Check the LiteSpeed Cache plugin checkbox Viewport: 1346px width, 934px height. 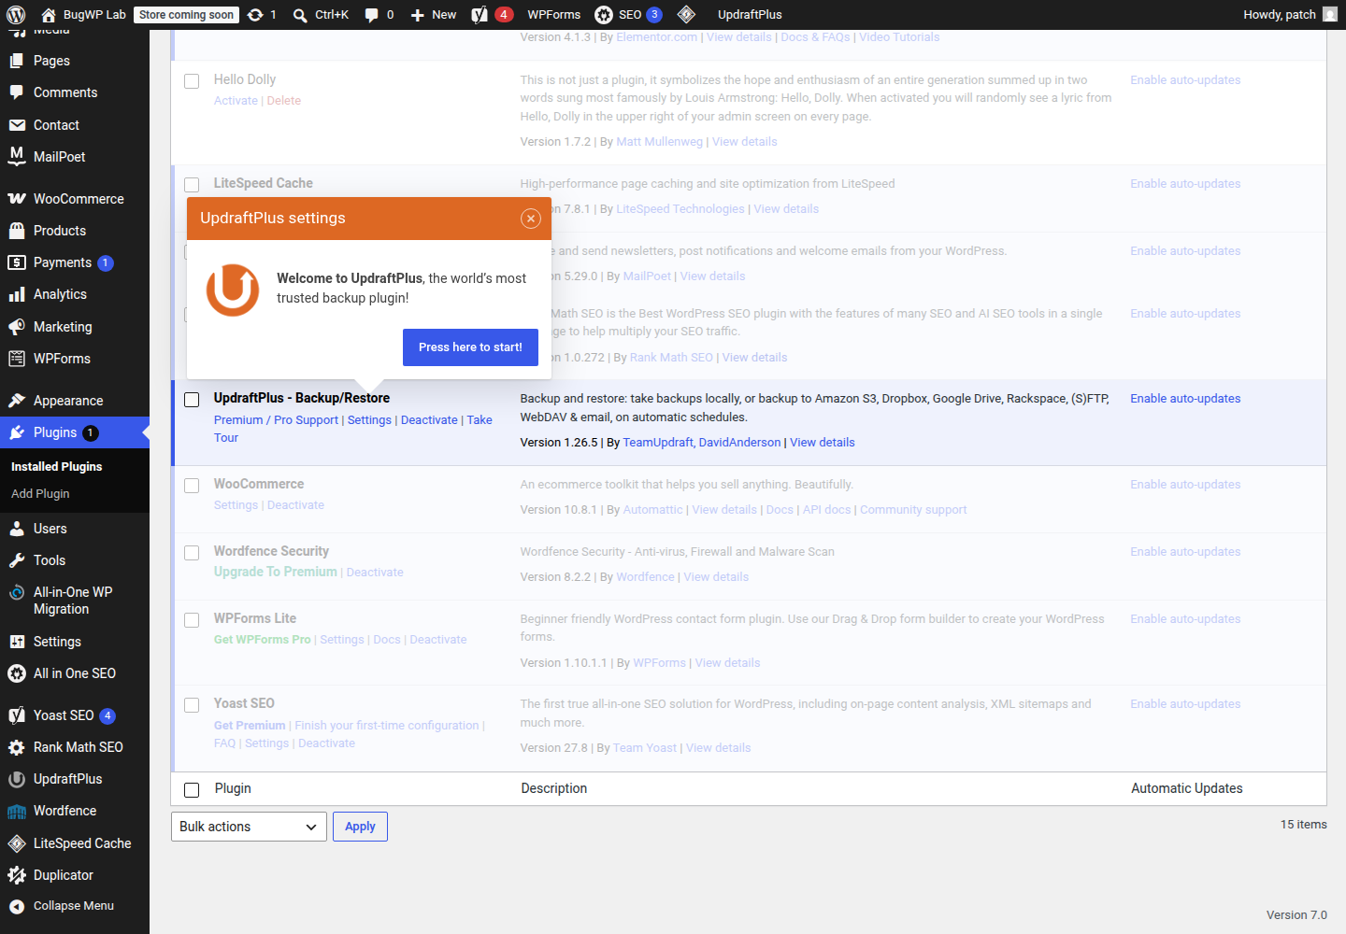[x=192, y=185]
